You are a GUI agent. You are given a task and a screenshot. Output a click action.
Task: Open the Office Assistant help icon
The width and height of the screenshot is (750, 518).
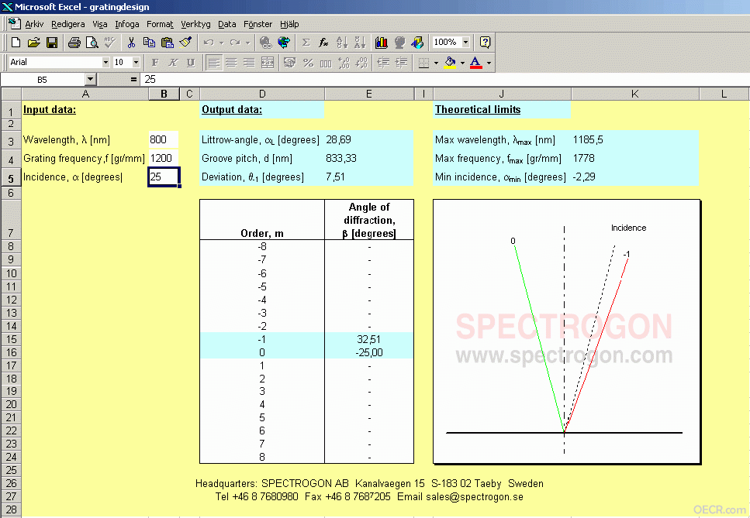coord(485,43)
